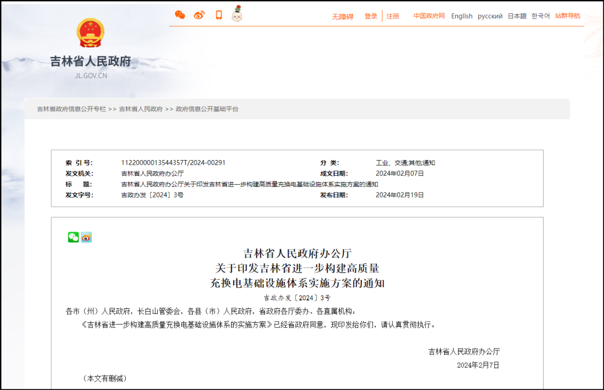Open the mobile version phone icon
Screen dimensions: 604x390
(218, 14)
